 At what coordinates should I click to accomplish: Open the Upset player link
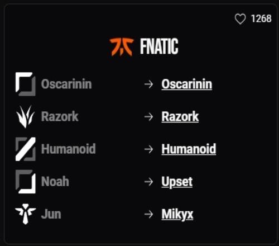click(177, 182)
